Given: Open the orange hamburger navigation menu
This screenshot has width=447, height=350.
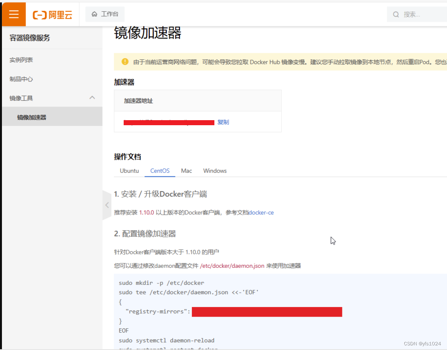Looking at the screenshot, I should (14, 14).
